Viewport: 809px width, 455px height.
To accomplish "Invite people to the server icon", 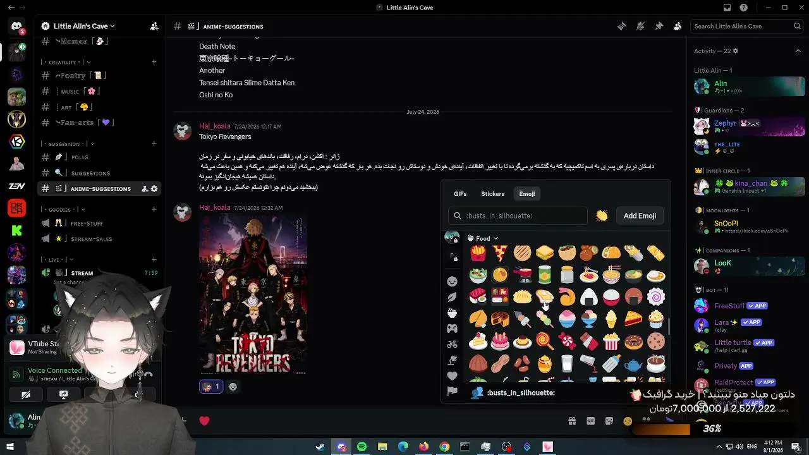I will 154,27.
